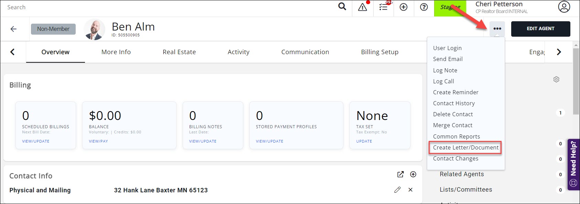This screenshot has width=580, height=204.
Task: Click View/Pay under Balance
Action: point(98,141)
